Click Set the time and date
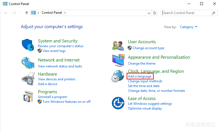 pyautogui.click(x=144, y=86)
